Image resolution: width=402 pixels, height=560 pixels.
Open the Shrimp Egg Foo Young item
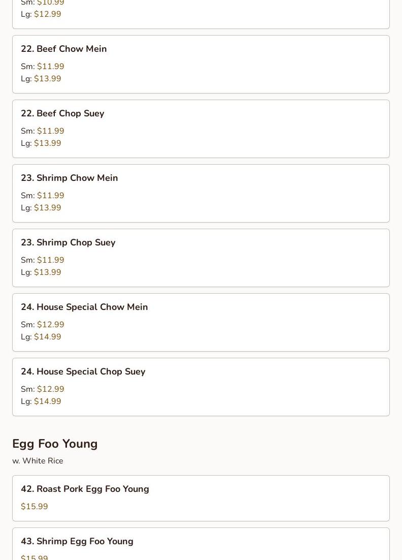click(77, 541)
